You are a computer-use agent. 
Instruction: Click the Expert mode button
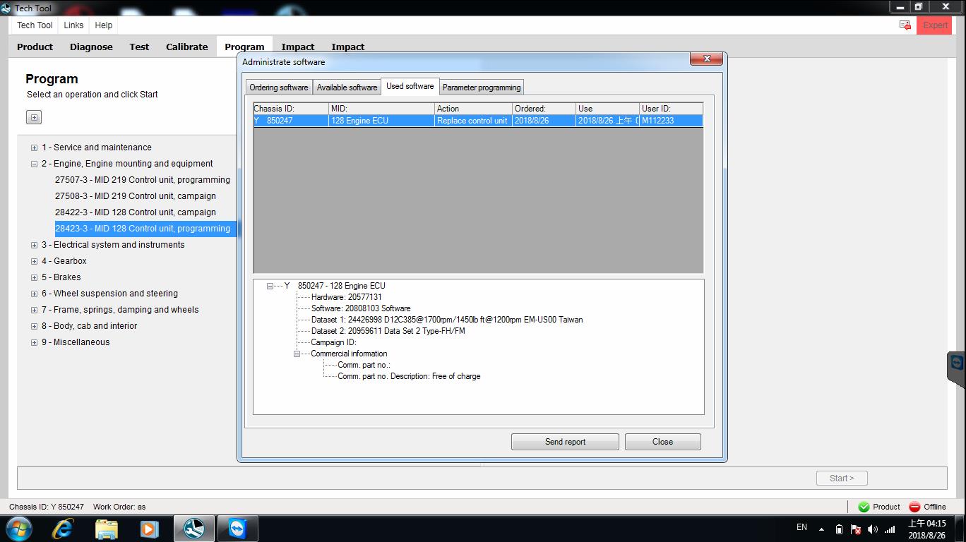pos(934,25)
